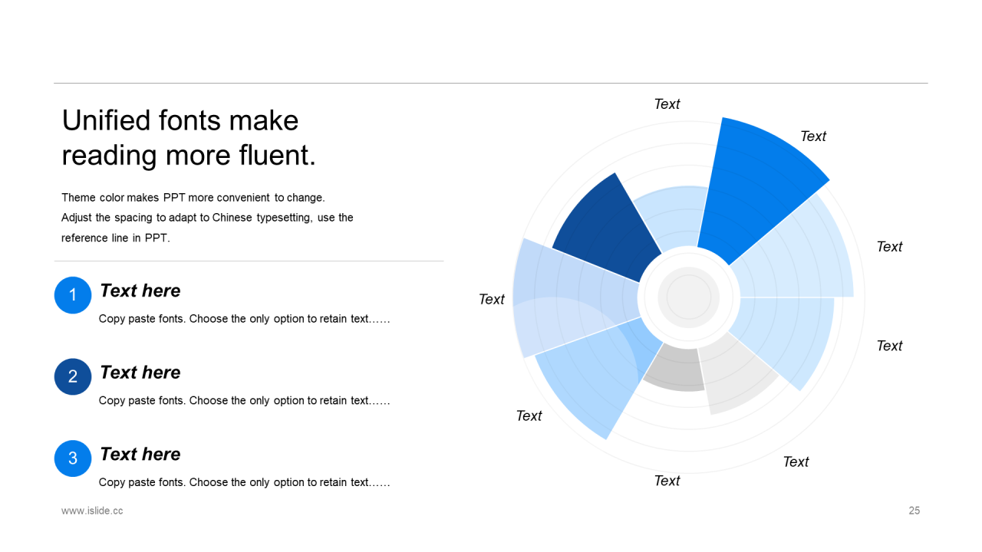Click the slide number 25
Screen dimensions: 982x552
(x=914, y=511)
